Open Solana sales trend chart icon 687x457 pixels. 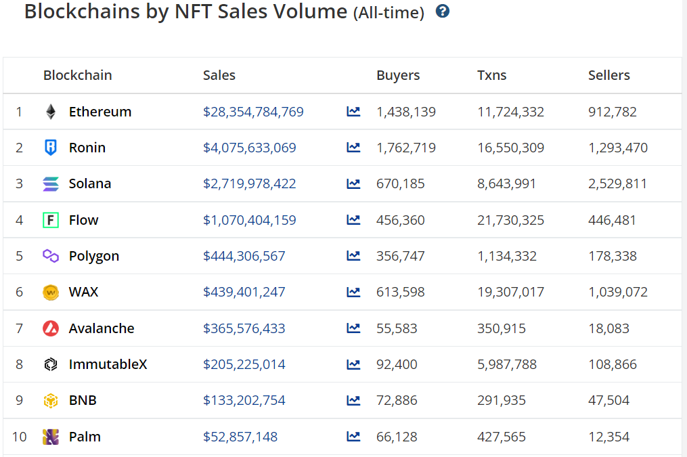click(353, 183)
